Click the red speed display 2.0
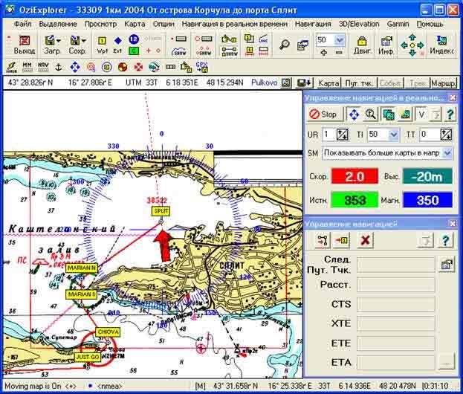463x394 pixels. click(x=354, y=176)
